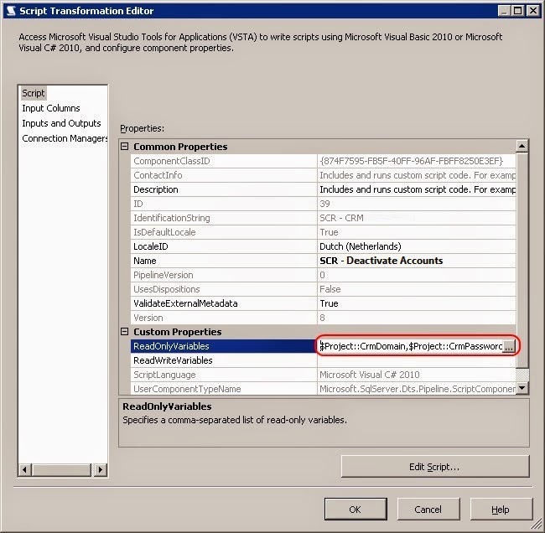Select the UsesDispositions property label
Screen dimensions: 545x533
click(167, 289)
